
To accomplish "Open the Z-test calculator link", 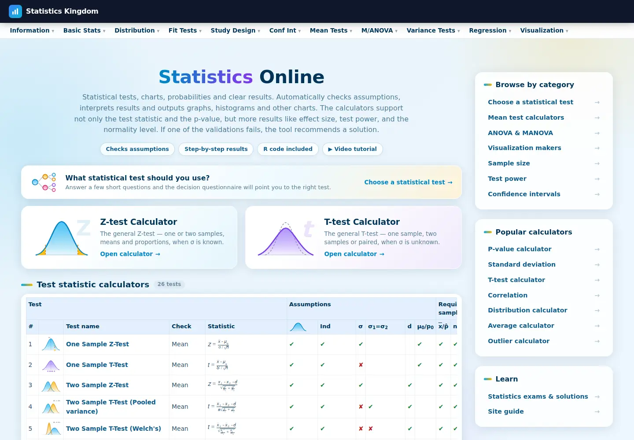I will coord(130,254).
